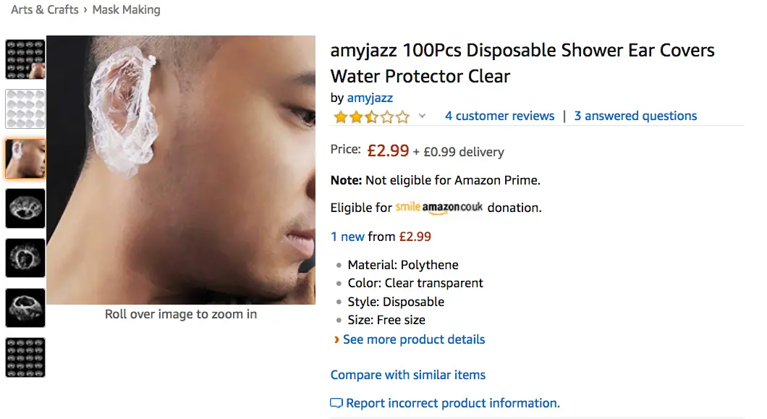Select second thumbnail with clear covers
Viewport: 767px width, 419px height.
(x=25, y=109)
